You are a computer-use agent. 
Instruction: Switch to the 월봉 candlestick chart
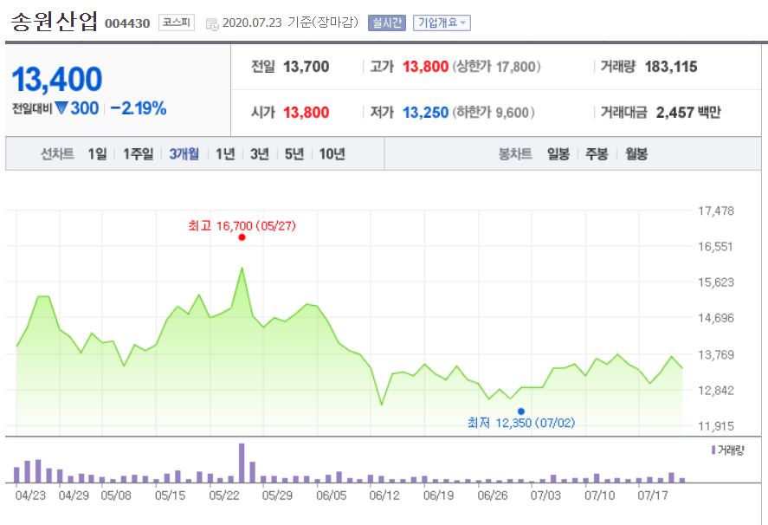pyautogui.click(x=636, y=154)
